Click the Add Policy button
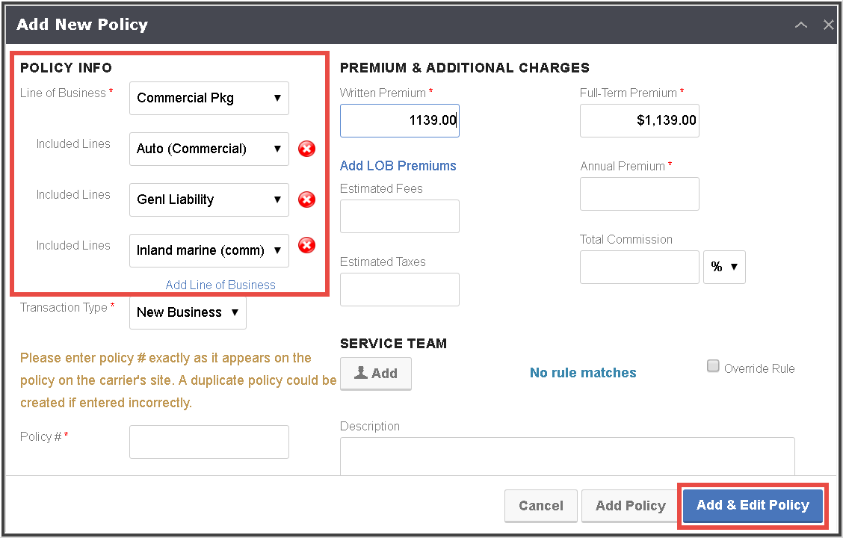Screen dimensions: 843x538 (630, 506)
